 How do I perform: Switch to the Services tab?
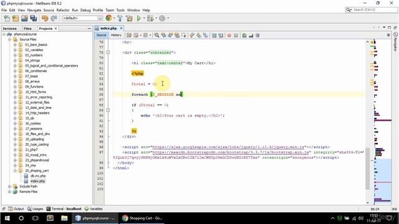coord(10,29)
